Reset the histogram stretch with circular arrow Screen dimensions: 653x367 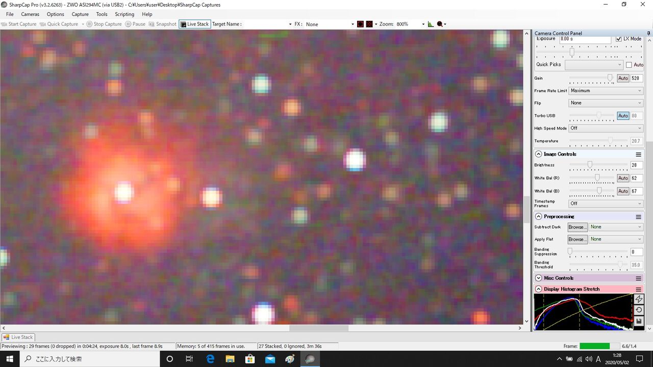point(639,310)
